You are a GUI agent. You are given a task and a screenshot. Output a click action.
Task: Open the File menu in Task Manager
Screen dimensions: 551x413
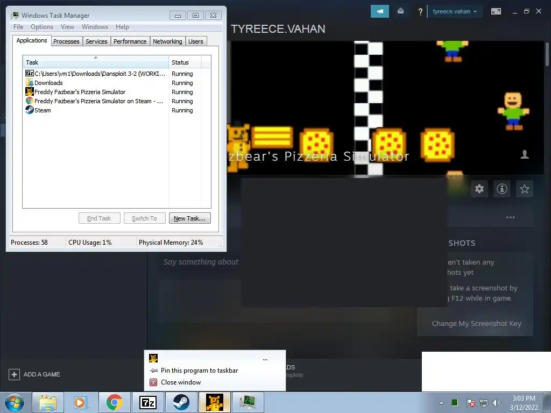(x=18, y=27)
